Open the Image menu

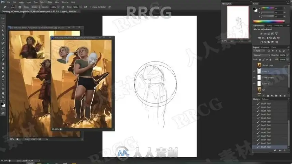click(21, 2)
